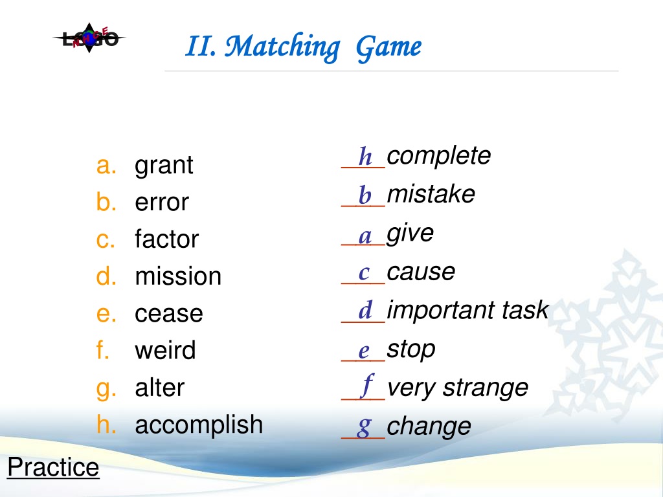Click the definition change
The height and width of the screenshot is (497, 663).
click(x=429, y=427)
